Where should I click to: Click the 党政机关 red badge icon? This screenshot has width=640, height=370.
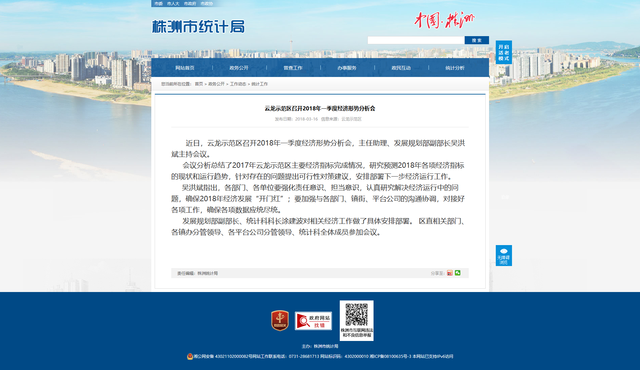coord(280,321)
